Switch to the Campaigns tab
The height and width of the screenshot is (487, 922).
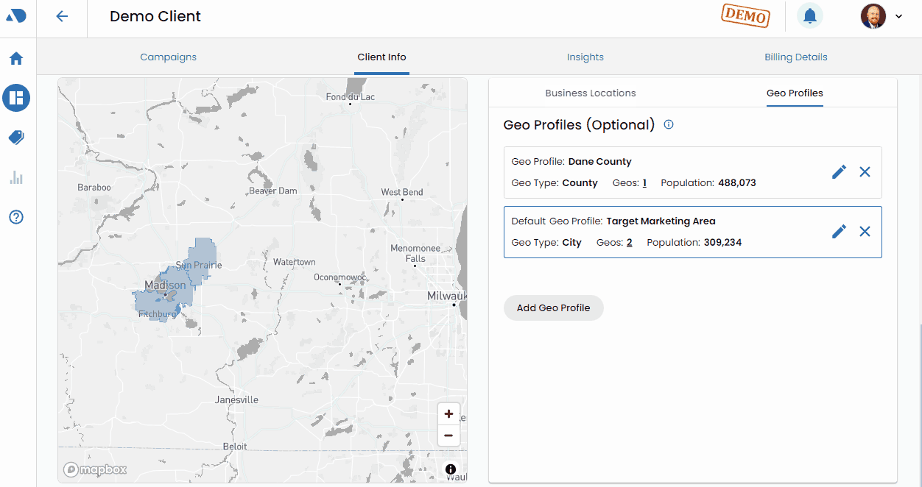click(x=169, y=57)
